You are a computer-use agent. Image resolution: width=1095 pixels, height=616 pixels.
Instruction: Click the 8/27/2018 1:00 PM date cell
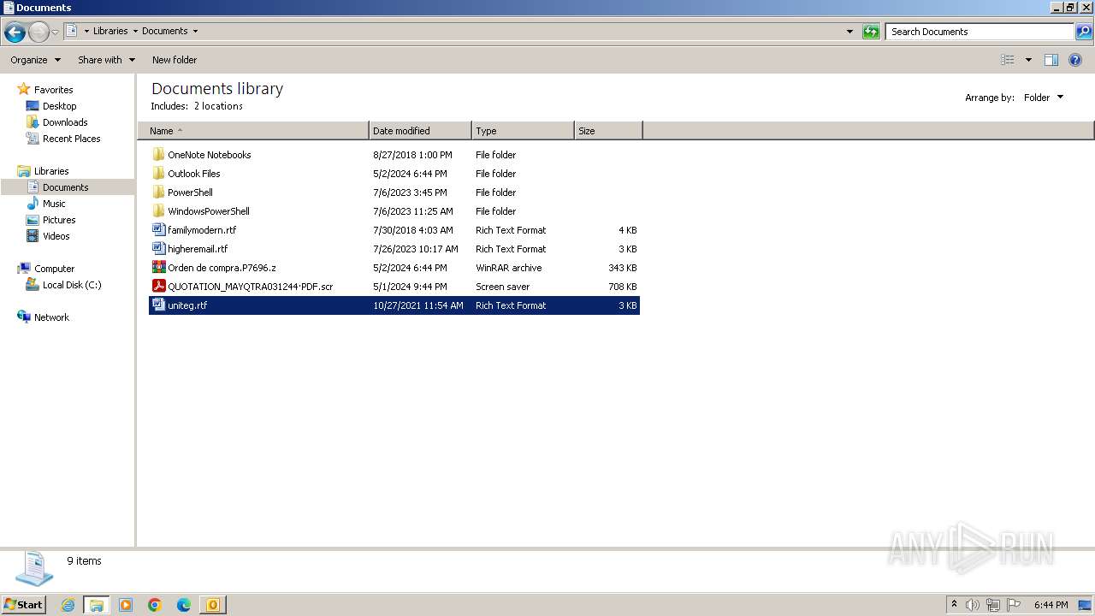click(x=412, y=155)
